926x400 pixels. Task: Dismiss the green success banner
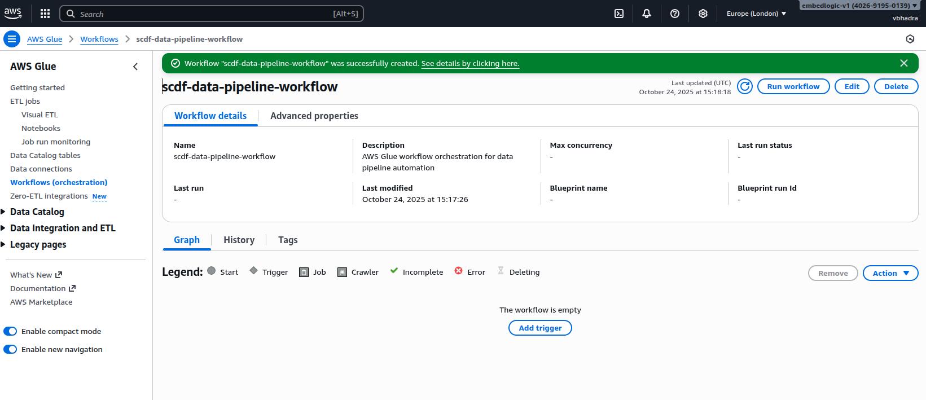pyautogui.click(x=904, y=63)
